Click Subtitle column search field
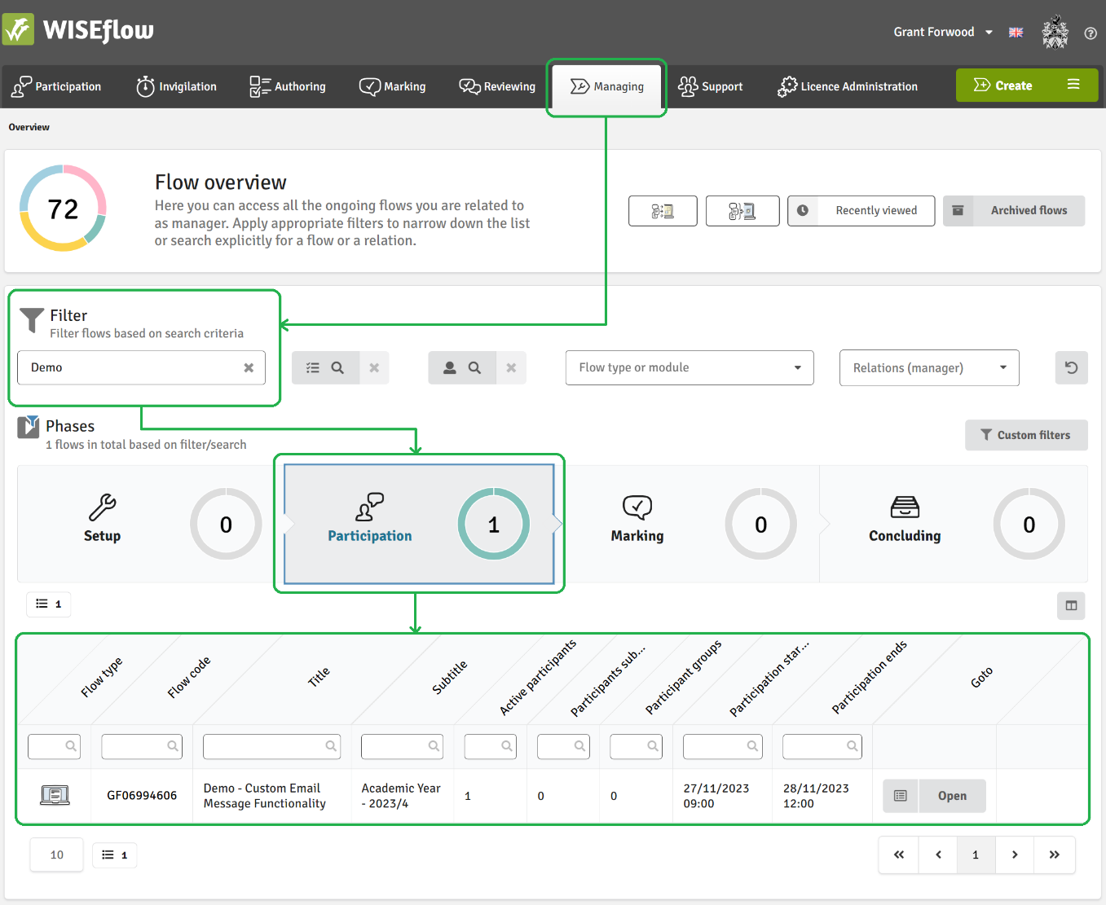The image size is (1106, 905). pos(403,746)
